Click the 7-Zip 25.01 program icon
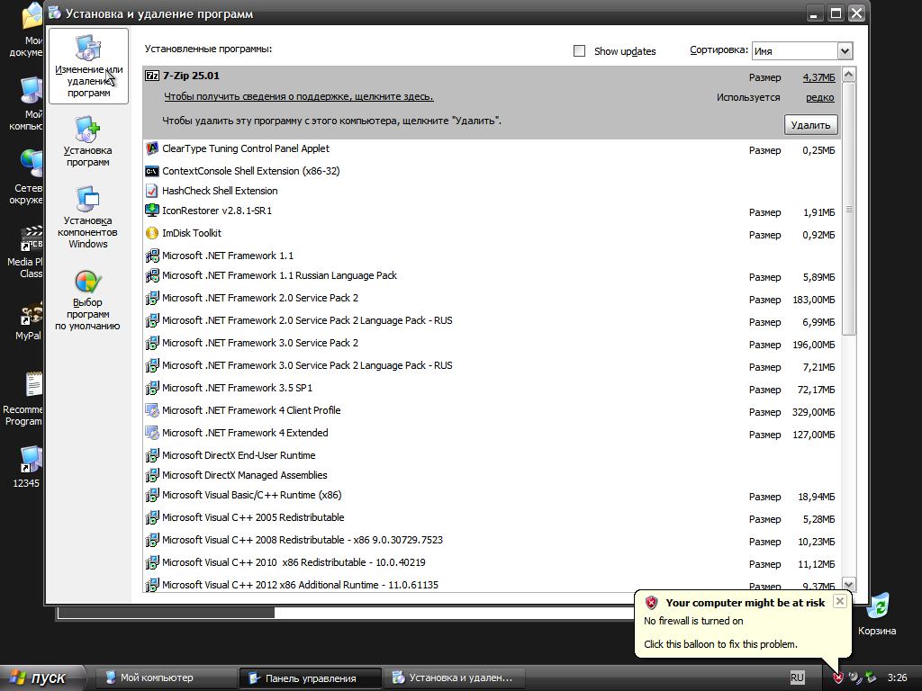The height and width of the screenshot is (691, 922). click(151, 76)
